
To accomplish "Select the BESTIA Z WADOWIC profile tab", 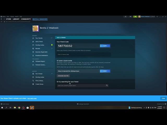I will coord(40,19).
